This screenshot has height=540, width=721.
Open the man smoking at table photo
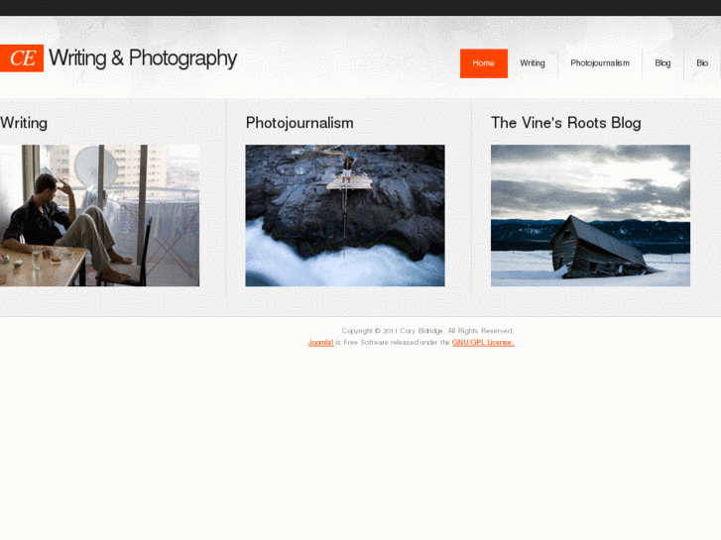99,216
